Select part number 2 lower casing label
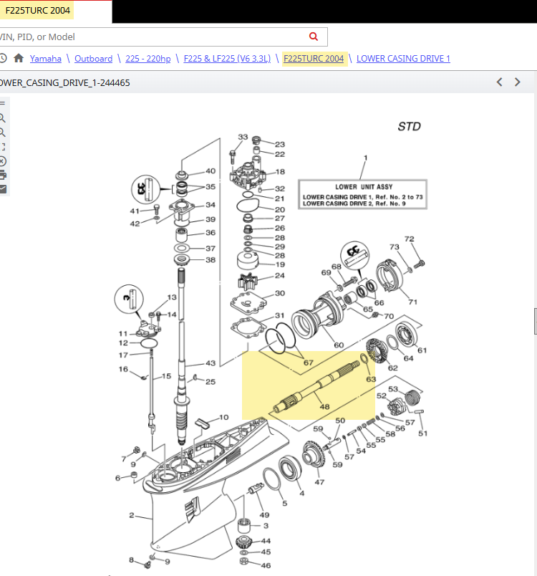Image resolution: width=537 pixels, height=576 pixels. pyautogui.click(x=132, y=515)
